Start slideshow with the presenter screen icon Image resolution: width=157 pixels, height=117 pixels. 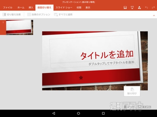[x=132, y=7]
